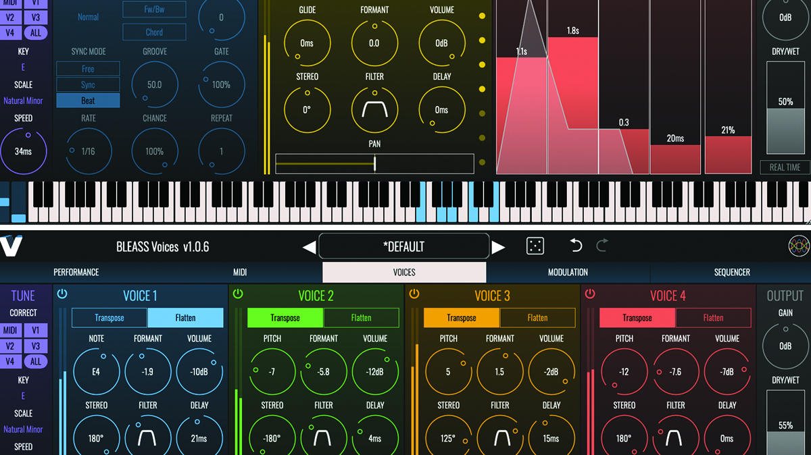Open Natural Minor scale selector under the TUNE CORRECT heading

23,429
